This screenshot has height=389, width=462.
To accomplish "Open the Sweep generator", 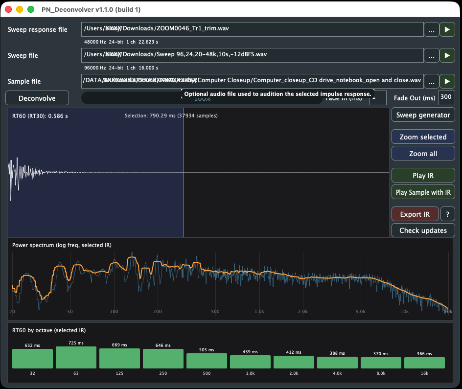I will tap(423, 115).
